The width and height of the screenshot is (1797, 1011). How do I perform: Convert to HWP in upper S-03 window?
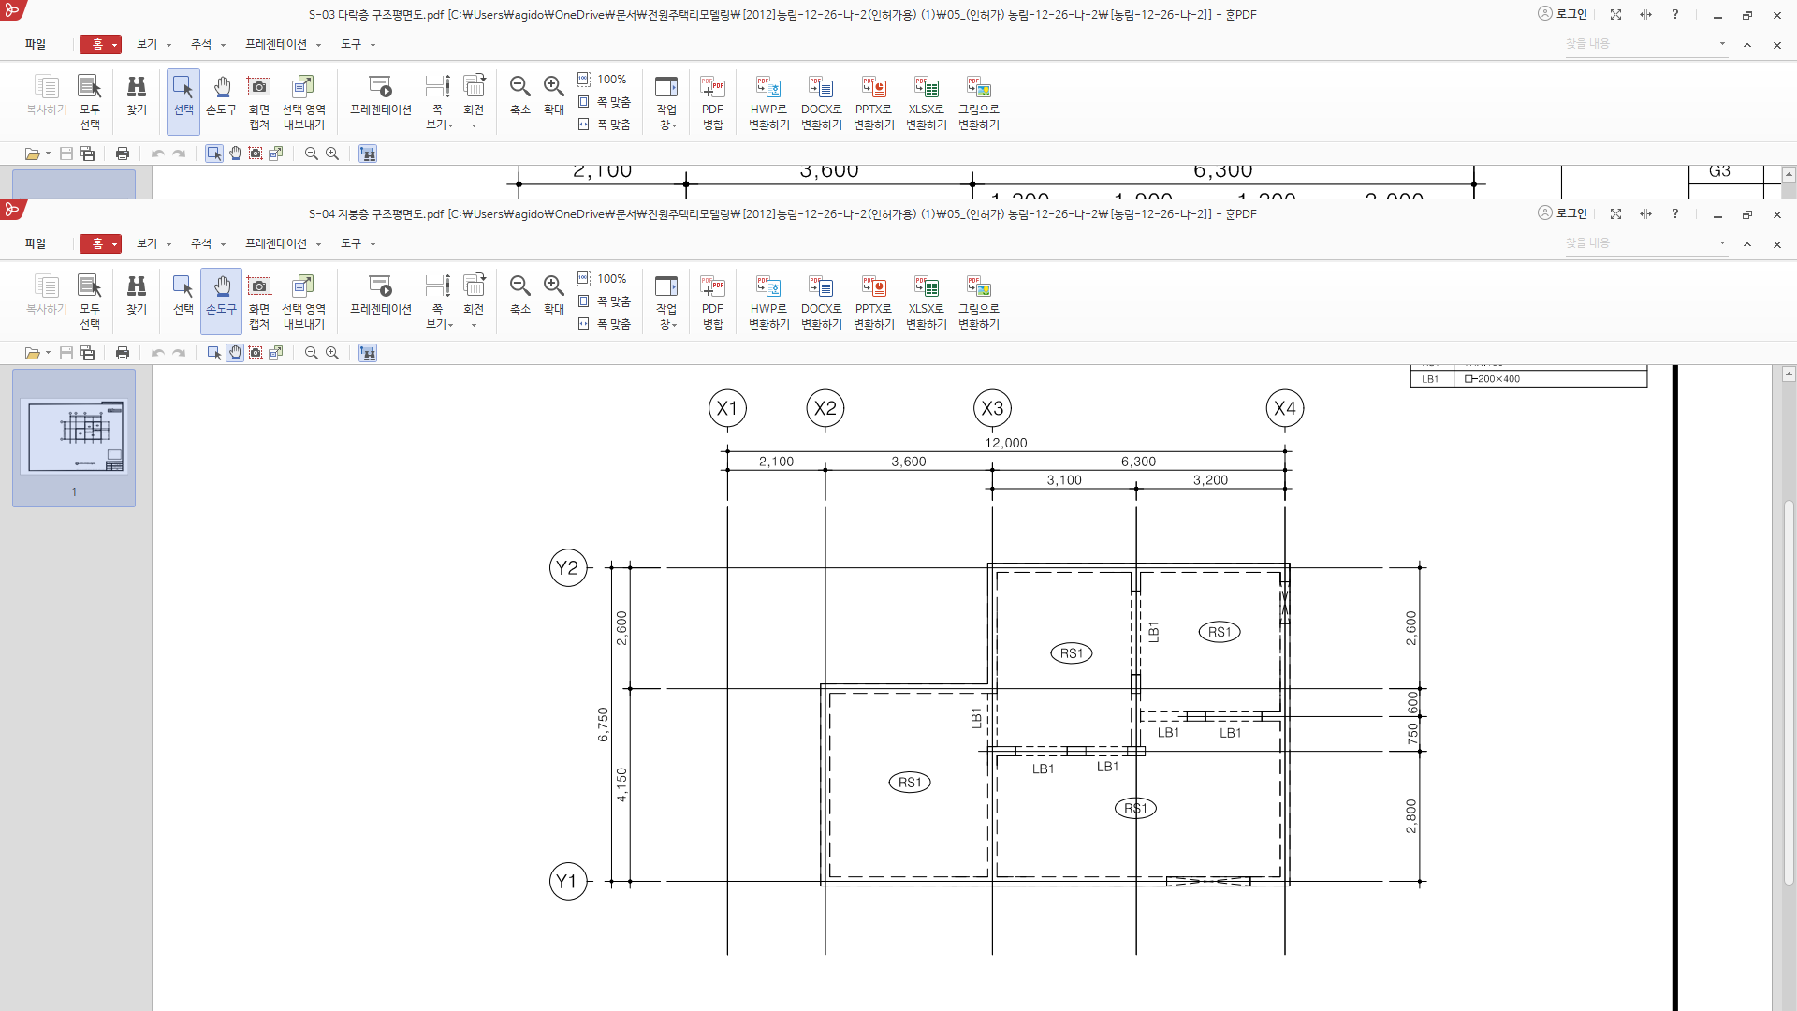tap(768, 98)
